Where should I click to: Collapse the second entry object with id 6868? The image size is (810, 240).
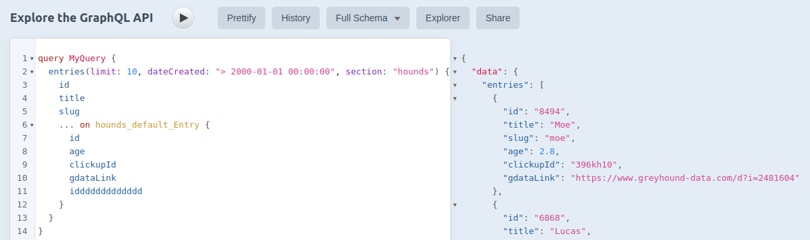[x=455, y=205]
